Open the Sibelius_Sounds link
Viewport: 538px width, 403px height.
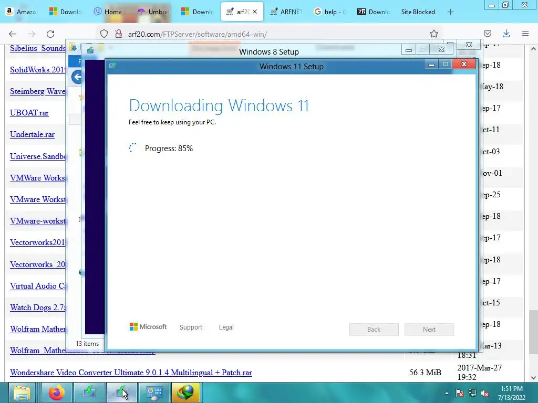[x=37, y=48]
